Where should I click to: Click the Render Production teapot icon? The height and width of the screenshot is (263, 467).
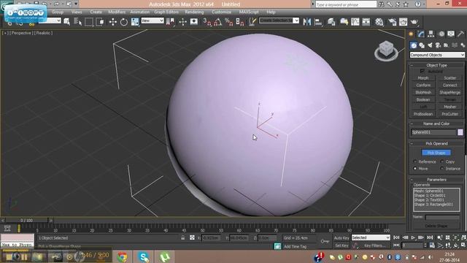click(414, 22)
